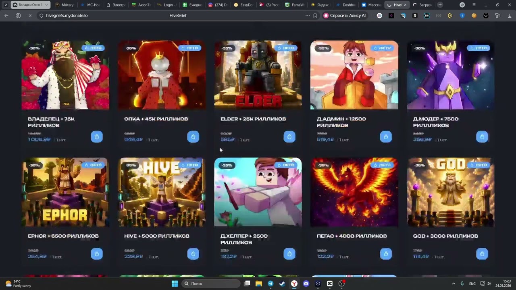
Task: Open the volume control in system tray
Action: click(x=489, y=284)
